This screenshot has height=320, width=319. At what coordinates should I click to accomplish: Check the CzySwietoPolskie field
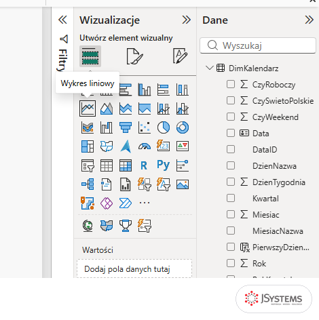pyautogui.click(x=231, y=100)
